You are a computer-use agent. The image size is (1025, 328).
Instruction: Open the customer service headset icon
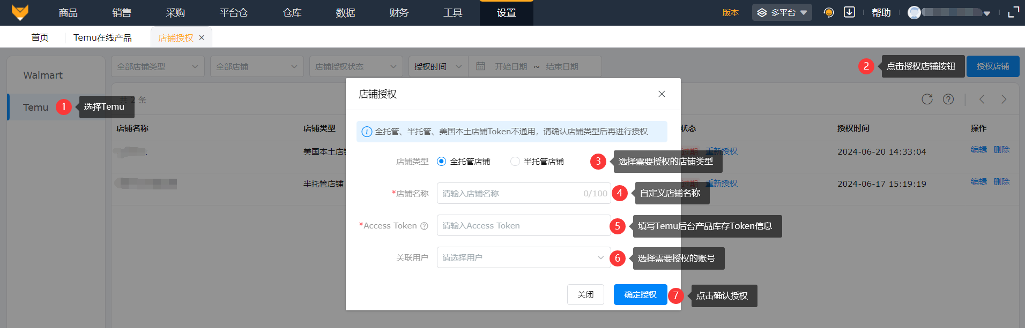point(829,12)
